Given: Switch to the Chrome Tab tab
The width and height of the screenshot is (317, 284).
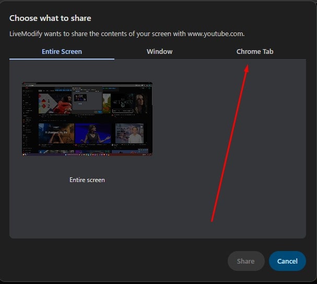Looking at the screenshot, I should tap(255, 51).
